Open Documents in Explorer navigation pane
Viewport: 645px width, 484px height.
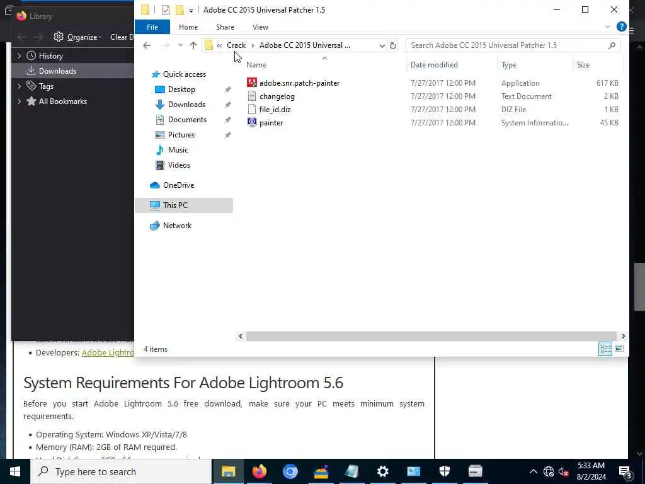point(187,120)
